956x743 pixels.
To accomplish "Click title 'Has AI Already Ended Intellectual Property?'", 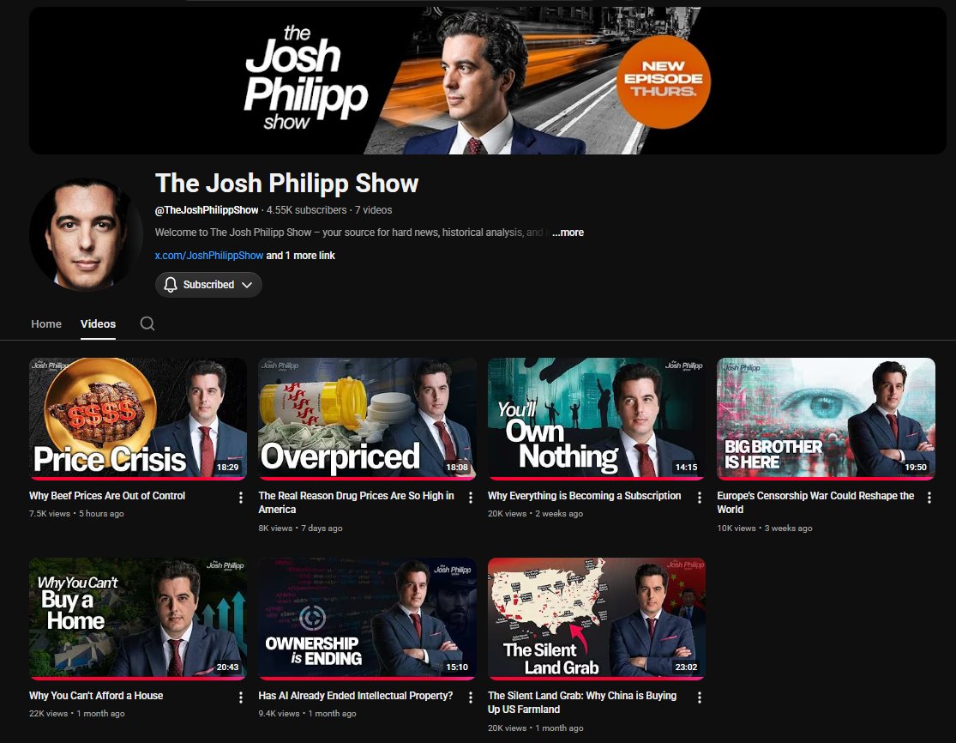I will click(x=356, y=696).
